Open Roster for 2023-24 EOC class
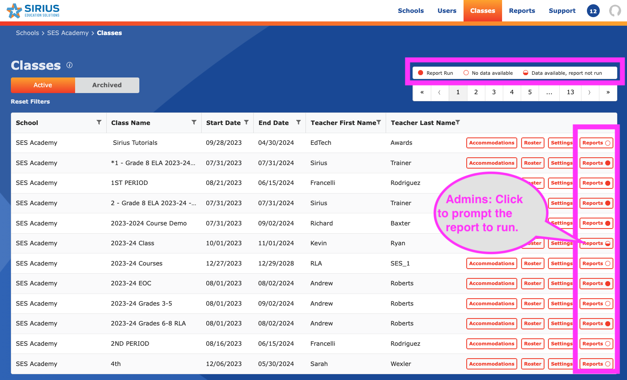Viewport: 627px width, 380px height. coord(532,283)
